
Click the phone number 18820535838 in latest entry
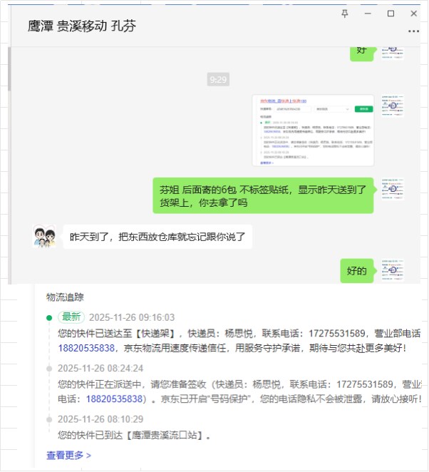86,348
